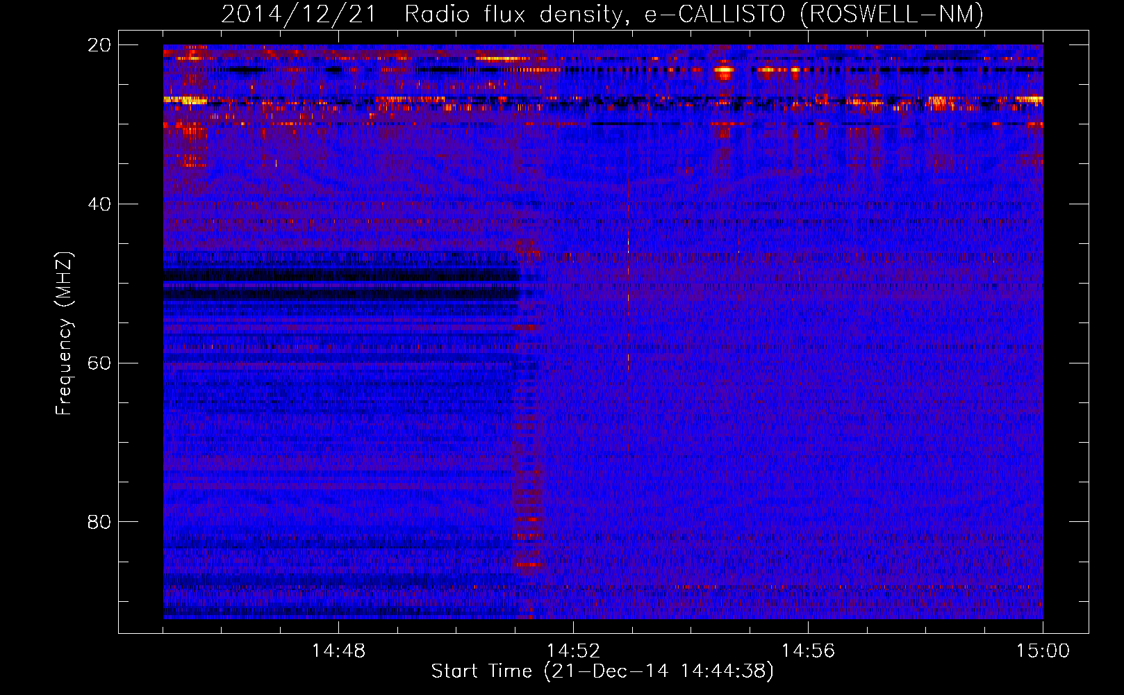Viewport: 1124px width, 695px height.
Task: Click the 80 frequency tick label
Action: [99, 522]
